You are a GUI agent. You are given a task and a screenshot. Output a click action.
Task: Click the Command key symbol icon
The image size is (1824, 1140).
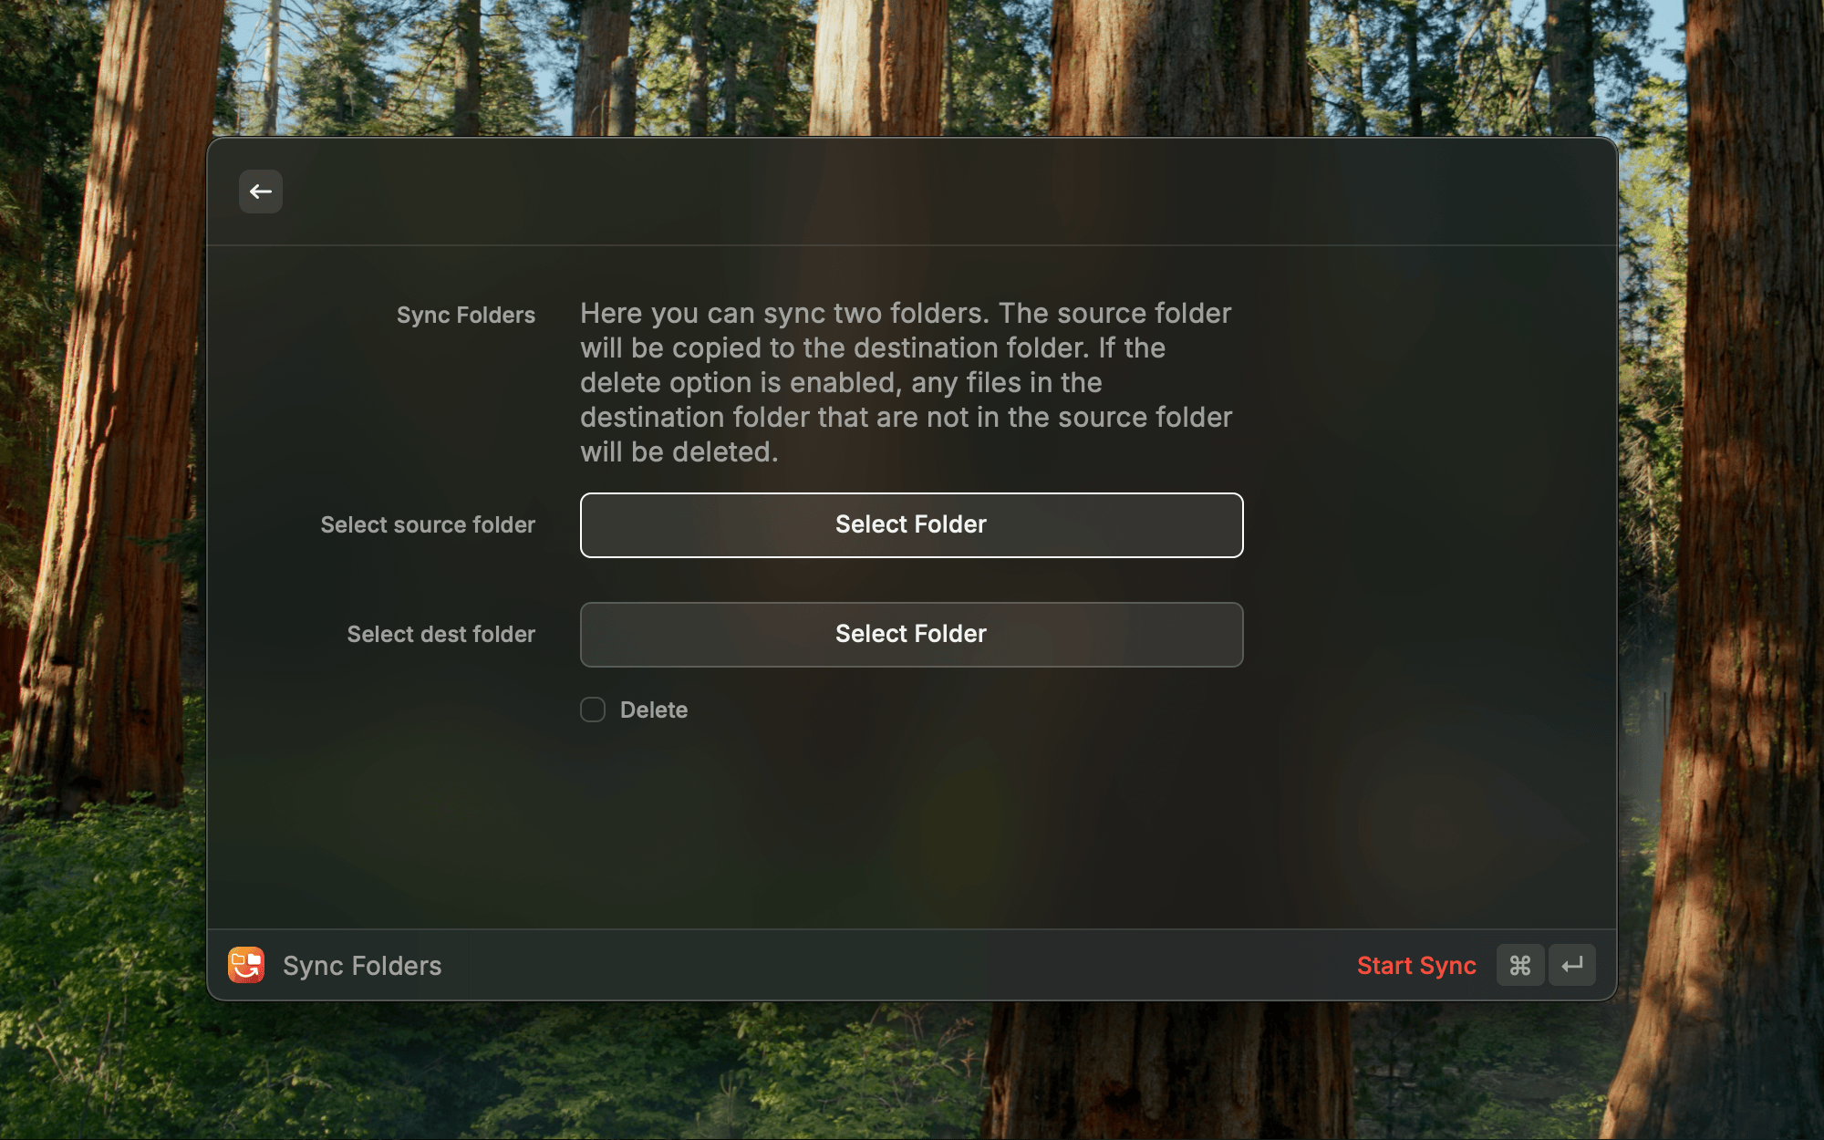tap(1520, 965)
